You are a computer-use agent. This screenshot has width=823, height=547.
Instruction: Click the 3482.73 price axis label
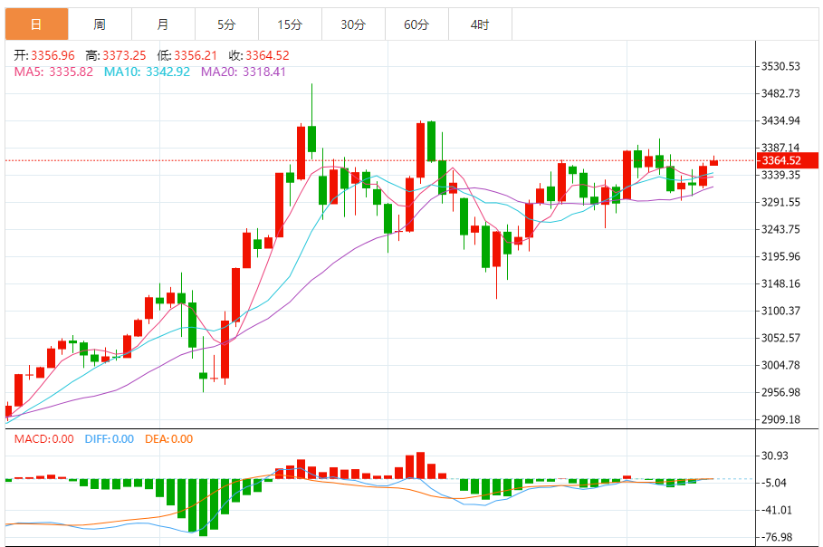click(x=780, y=93)
